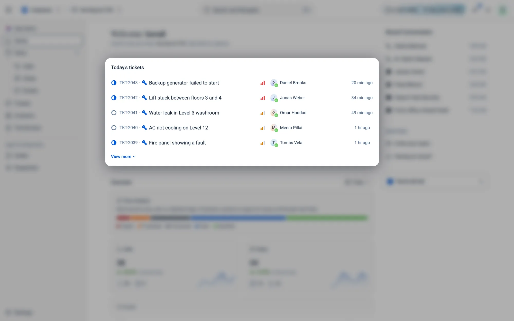Click the open status circle for TKT-2040
This screenshot has width=514, height=321.
tap(114, 128)
